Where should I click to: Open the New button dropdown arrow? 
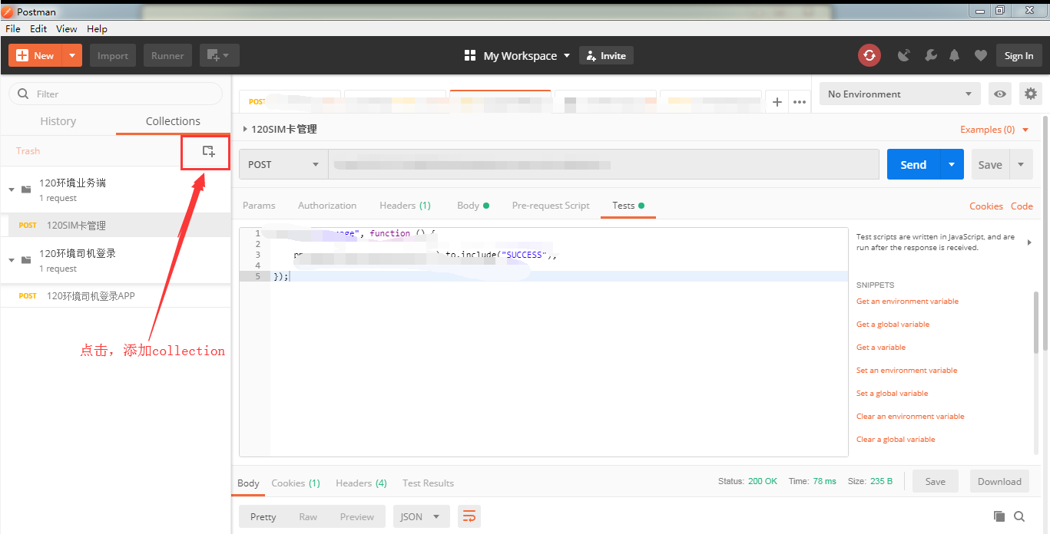[x=71, y=55]
